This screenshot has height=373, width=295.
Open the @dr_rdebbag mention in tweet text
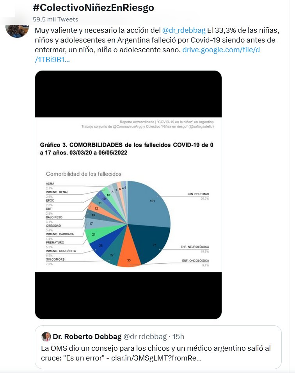point(183,30)
